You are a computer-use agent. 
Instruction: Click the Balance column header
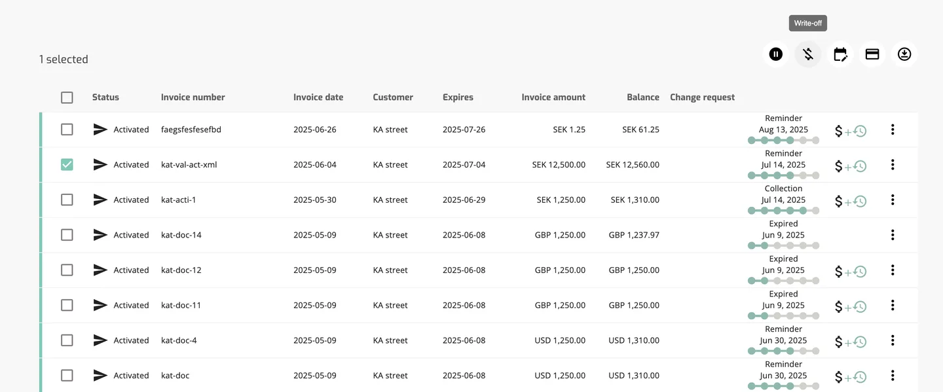643,98
